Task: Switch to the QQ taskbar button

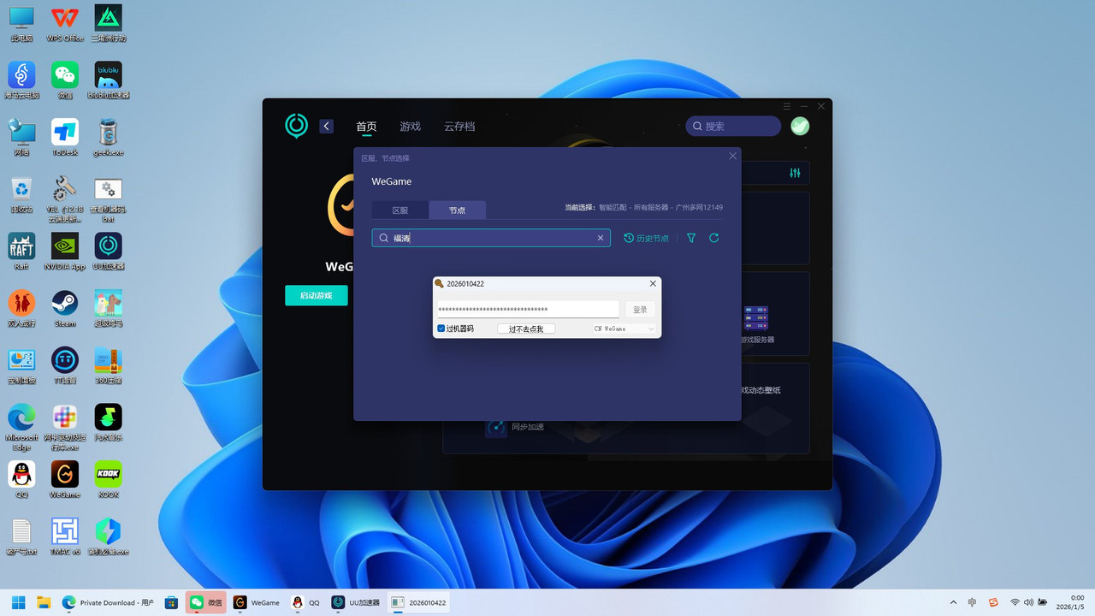Action: [x=306, y=602]
